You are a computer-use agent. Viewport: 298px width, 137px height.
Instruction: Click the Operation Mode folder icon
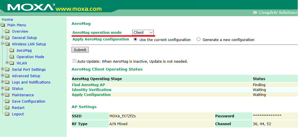tap(12, 57)
